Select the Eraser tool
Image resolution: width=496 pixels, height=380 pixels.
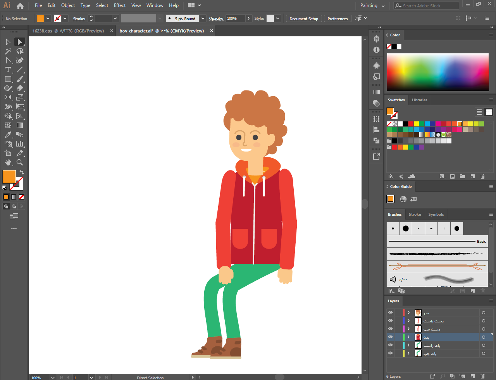point(20,88)
